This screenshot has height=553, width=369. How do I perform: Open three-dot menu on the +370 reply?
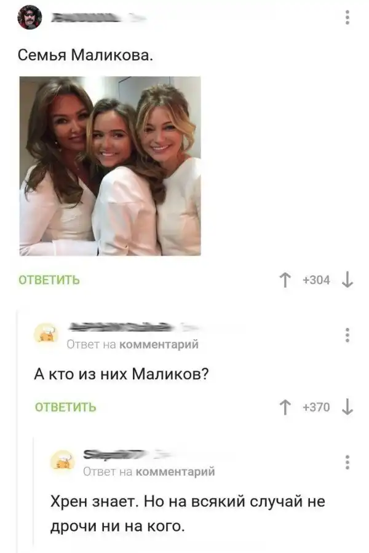pos(347,335)
